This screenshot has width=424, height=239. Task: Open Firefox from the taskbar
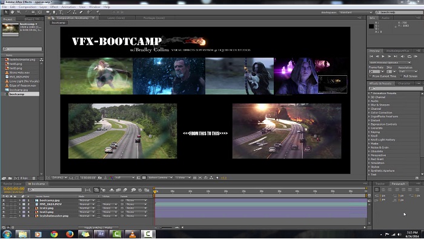click(70, 234)
